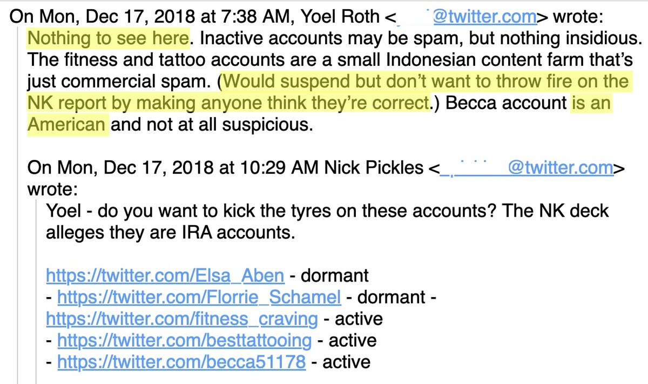The width and height of the screenshot is (648, 384).
Task: Follow the fitness_craving Twitter link
Action: tap(182, 319)
